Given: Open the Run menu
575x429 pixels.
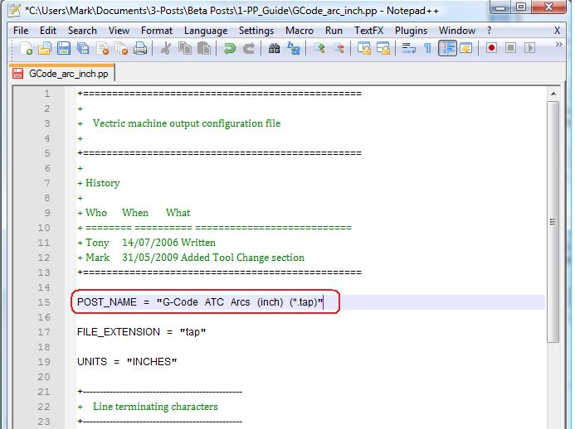Looking at the screenshot, I should click(334, 31).
